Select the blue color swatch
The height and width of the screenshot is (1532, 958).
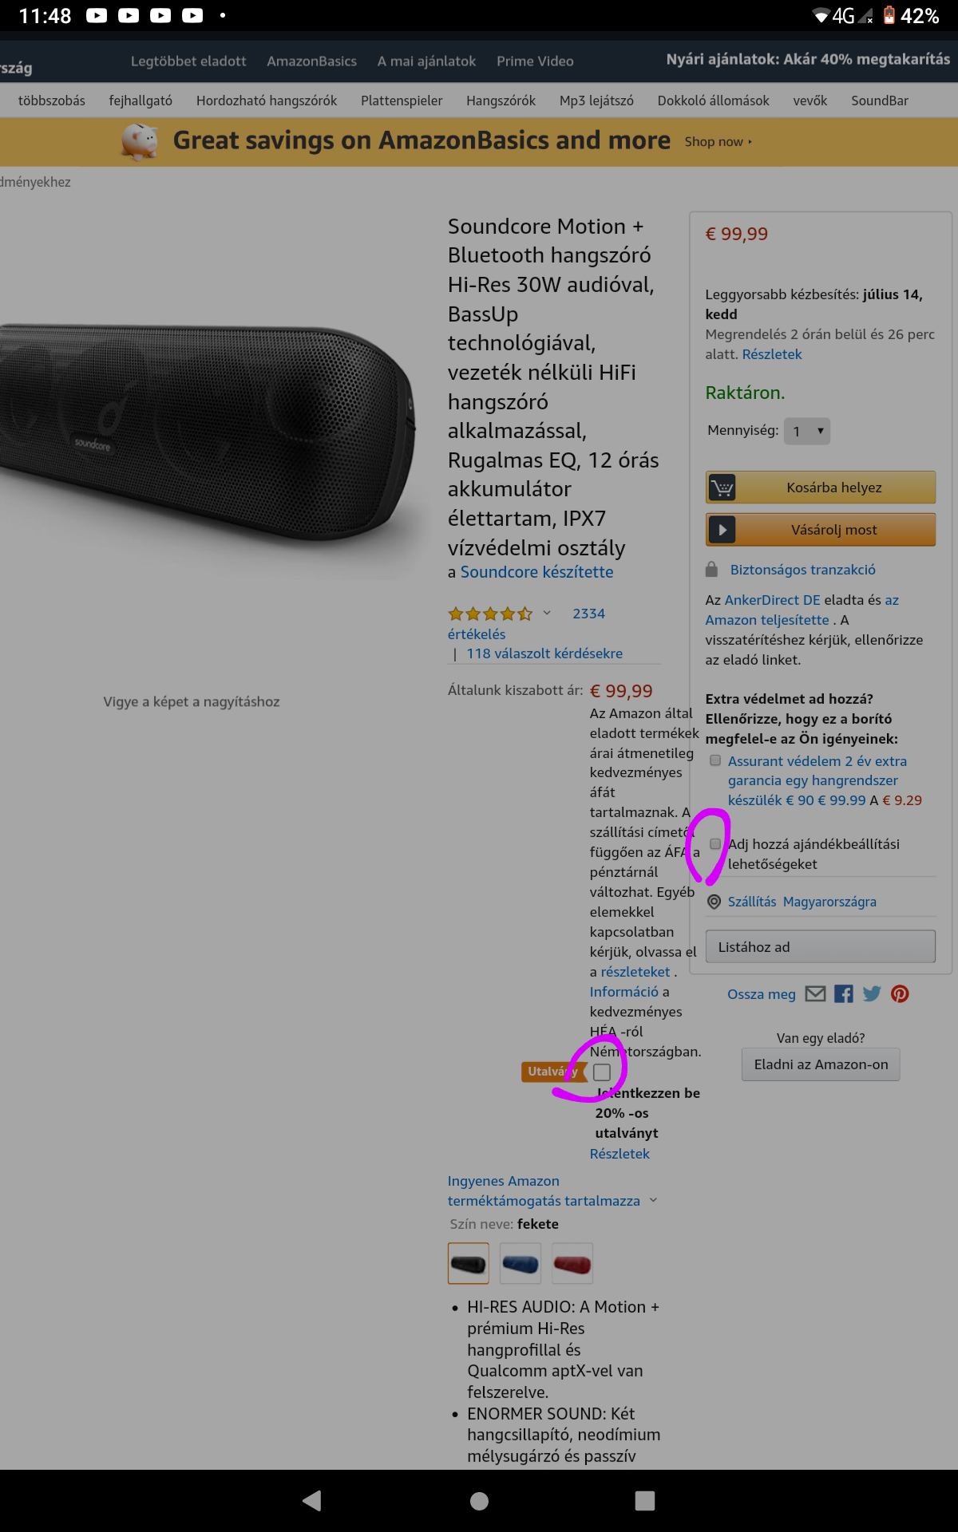(x=521, y=1263)
